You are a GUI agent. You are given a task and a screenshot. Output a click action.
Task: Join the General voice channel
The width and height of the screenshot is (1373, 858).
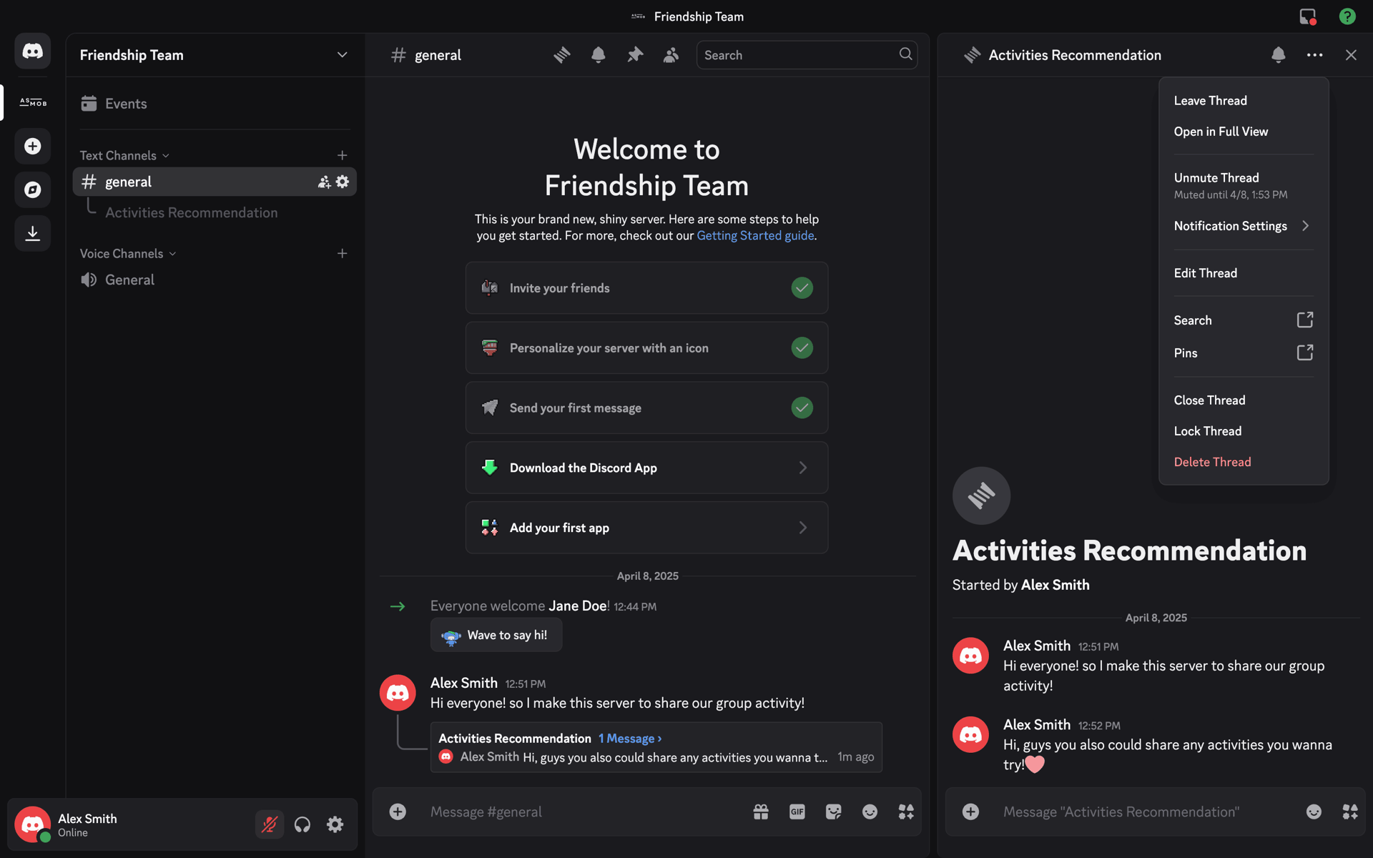click(215, 280)
